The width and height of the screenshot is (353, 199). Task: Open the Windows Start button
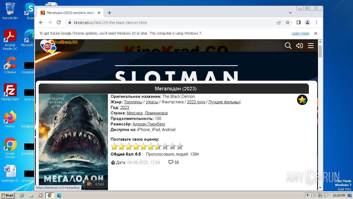tap(7, 195)
